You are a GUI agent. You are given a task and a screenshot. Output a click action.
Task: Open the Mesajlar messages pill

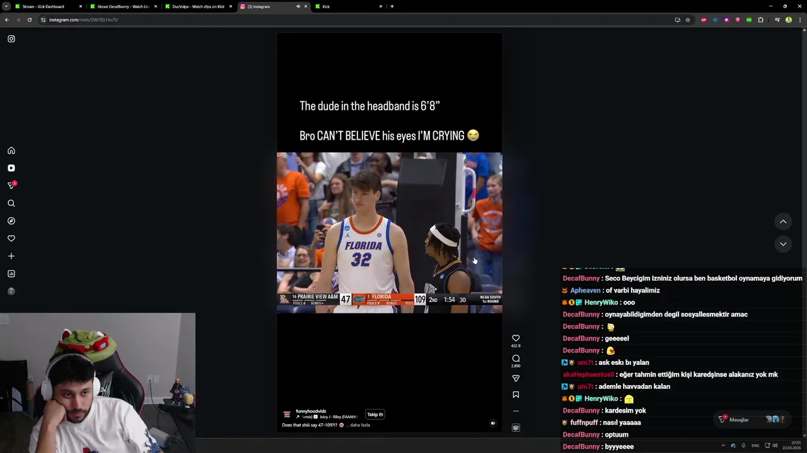point(752,420)
